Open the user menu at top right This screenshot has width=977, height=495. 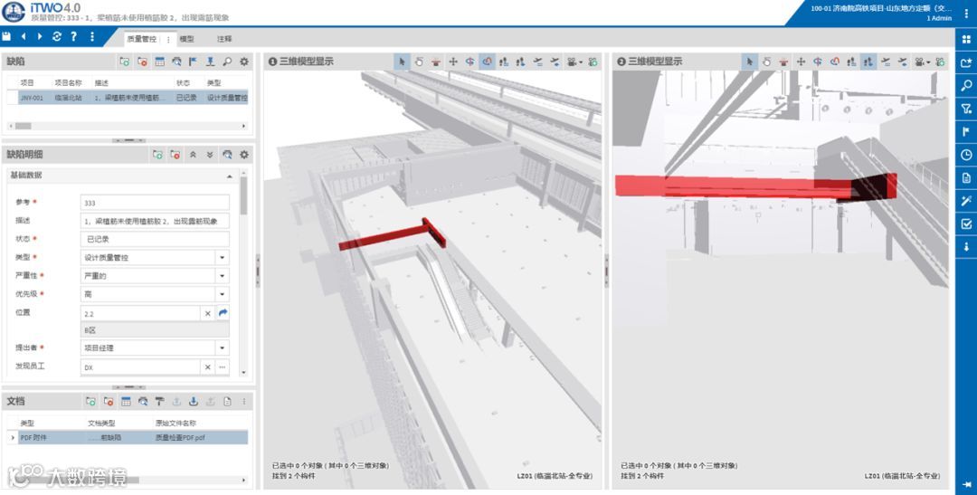click(x=966, y=13)
